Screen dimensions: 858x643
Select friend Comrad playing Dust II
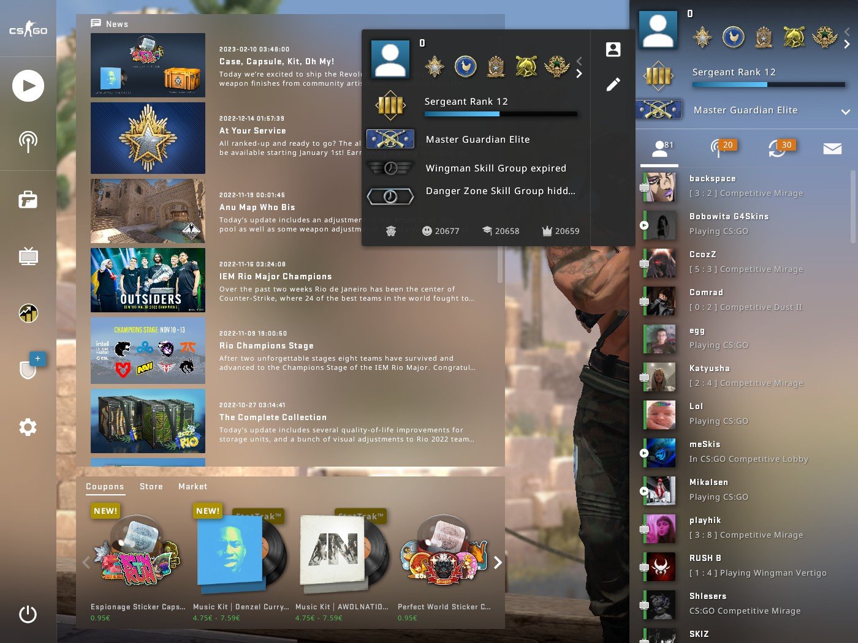pyautogui.click(x=743, y=301)
